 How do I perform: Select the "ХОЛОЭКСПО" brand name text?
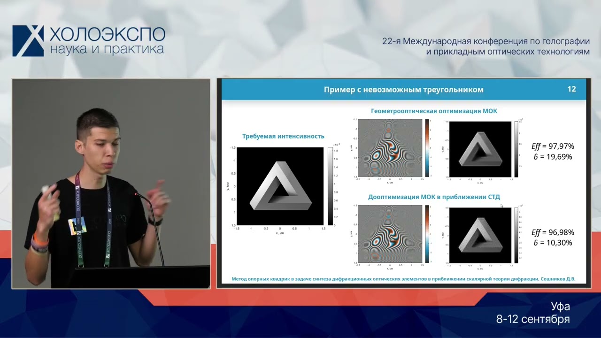point(108,34)
